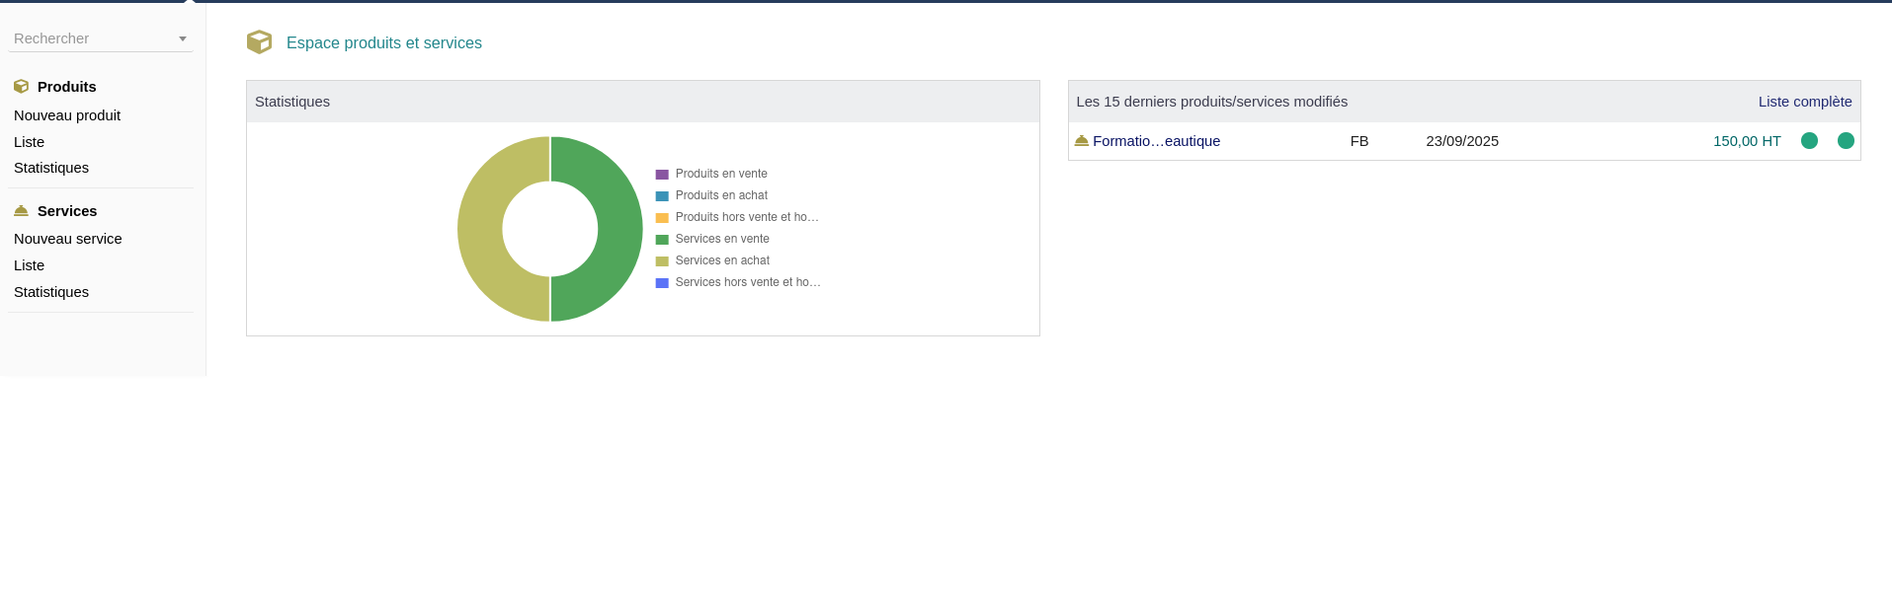Toggle Services en achat legend entry

pyautogui.click(x=721, y=260)
